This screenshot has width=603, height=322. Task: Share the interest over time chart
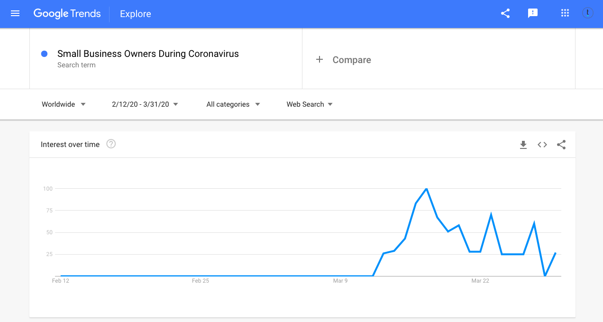coord(561,145)
